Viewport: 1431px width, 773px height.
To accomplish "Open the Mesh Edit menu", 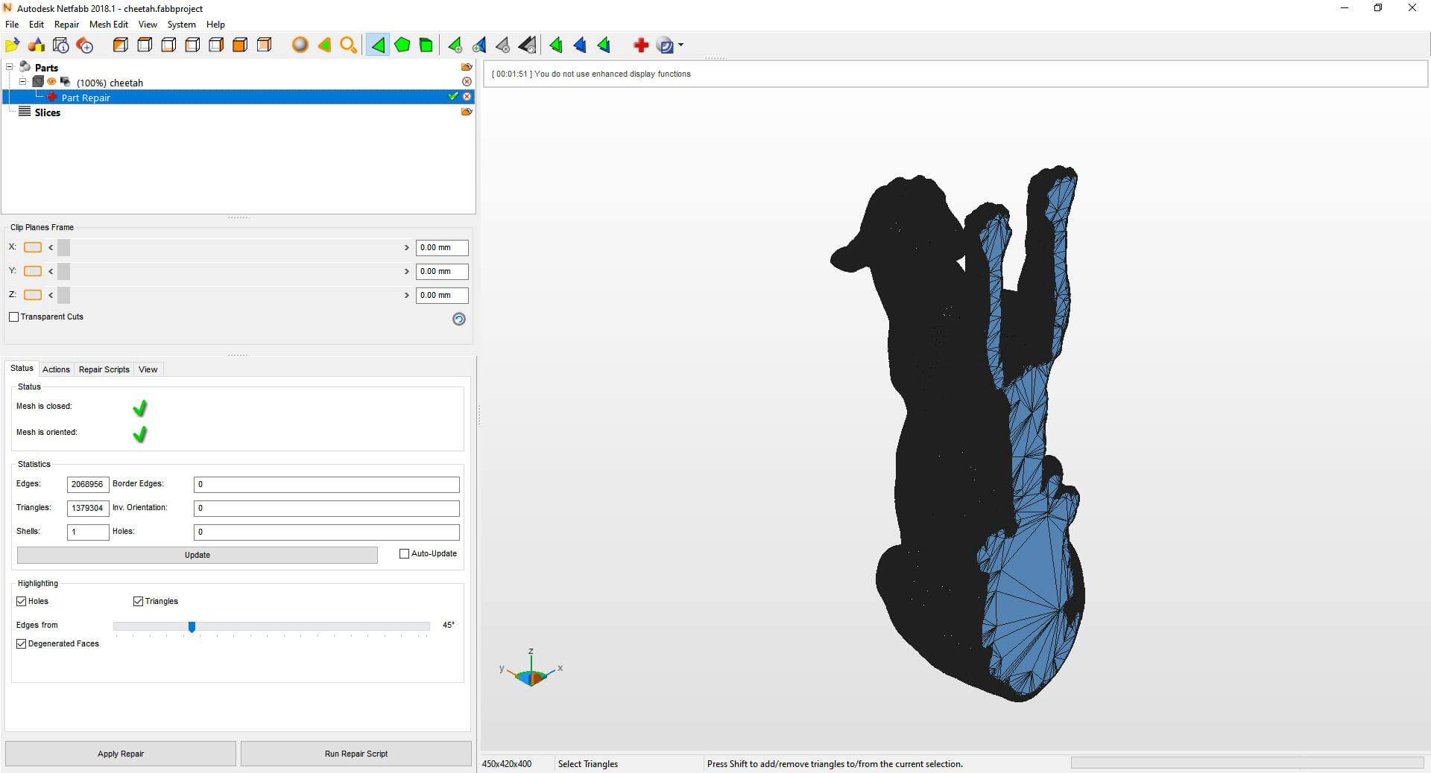I will tap(109, 25).
